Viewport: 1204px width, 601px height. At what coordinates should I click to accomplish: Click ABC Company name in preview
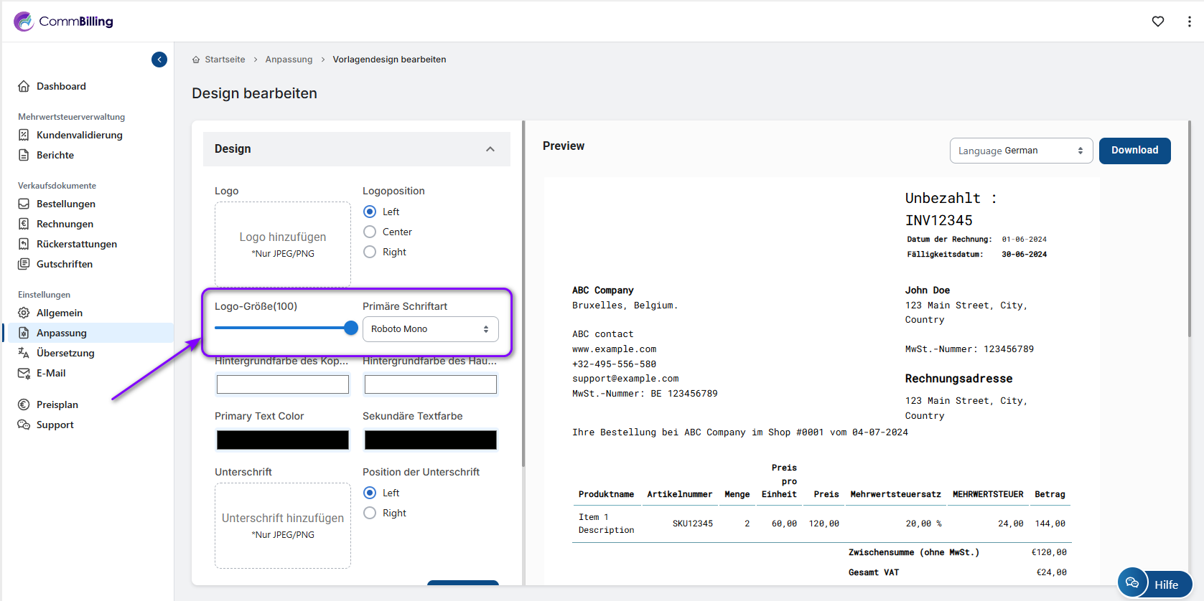(602, 290)
